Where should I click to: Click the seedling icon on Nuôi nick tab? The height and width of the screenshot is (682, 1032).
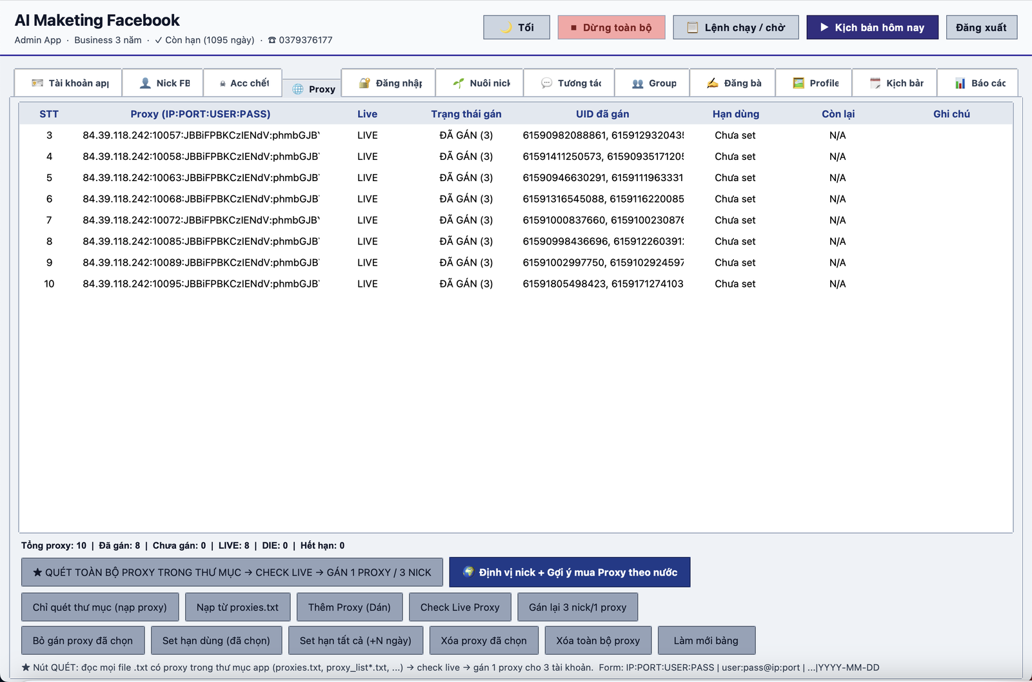[x=459, y=83]
